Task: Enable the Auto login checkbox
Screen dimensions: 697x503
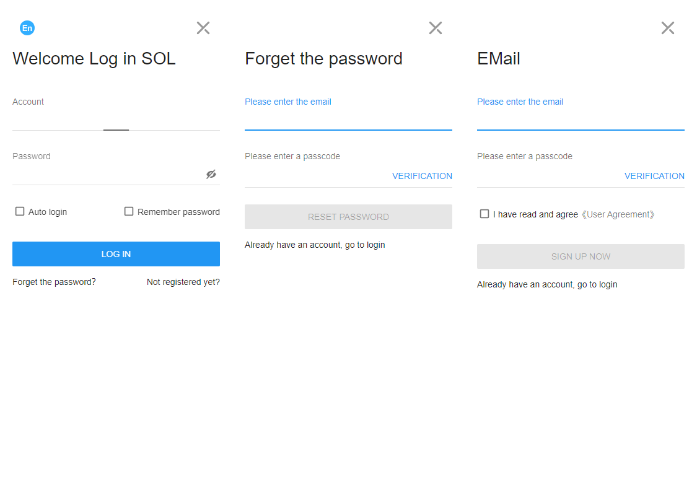Action: [20, 211]
